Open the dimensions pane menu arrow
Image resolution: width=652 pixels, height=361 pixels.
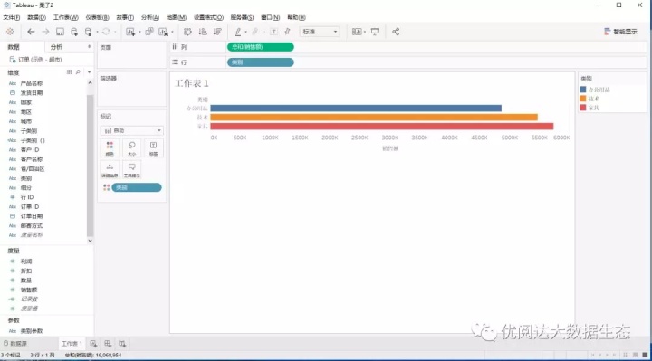click(x=89, y=72)
